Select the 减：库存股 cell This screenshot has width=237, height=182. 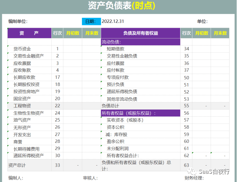click(x=140, y=134)
